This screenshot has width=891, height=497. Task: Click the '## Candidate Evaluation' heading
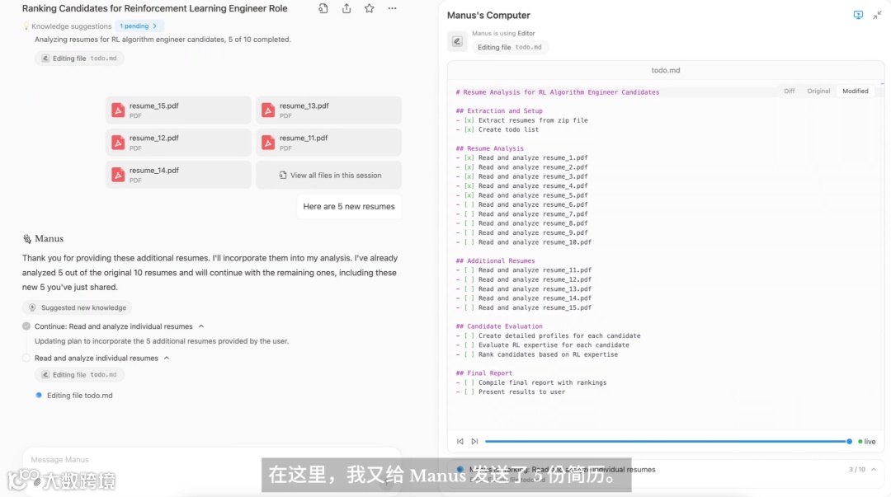(x=499, y=326)
